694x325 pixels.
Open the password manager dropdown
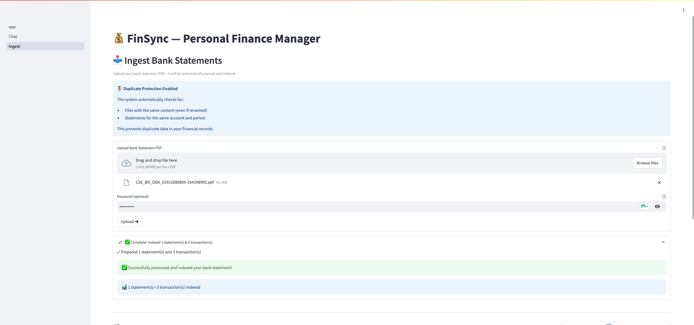[644, 206]
